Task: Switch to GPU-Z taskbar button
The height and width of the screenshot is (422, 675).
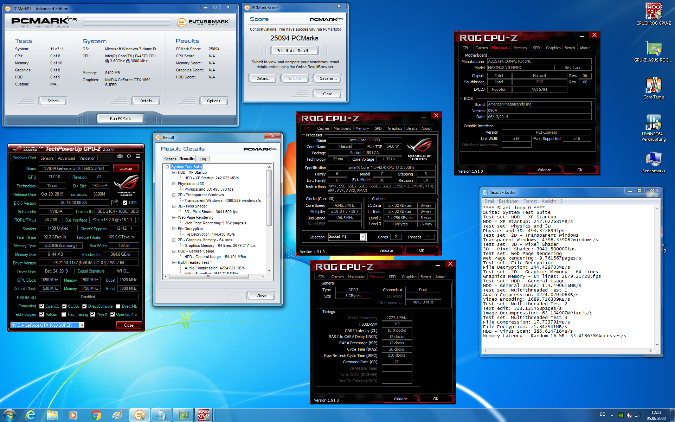Action: (x=183, y=415)
